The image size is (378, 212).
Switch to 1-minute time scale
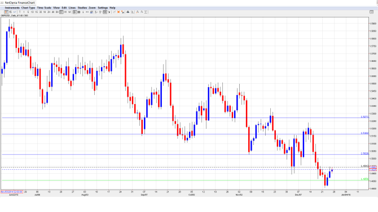click(x=24, y=12)
